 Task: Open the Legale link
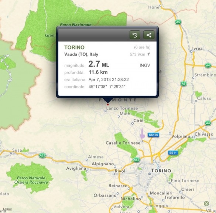pyautogui.click(x=7, y=209)
